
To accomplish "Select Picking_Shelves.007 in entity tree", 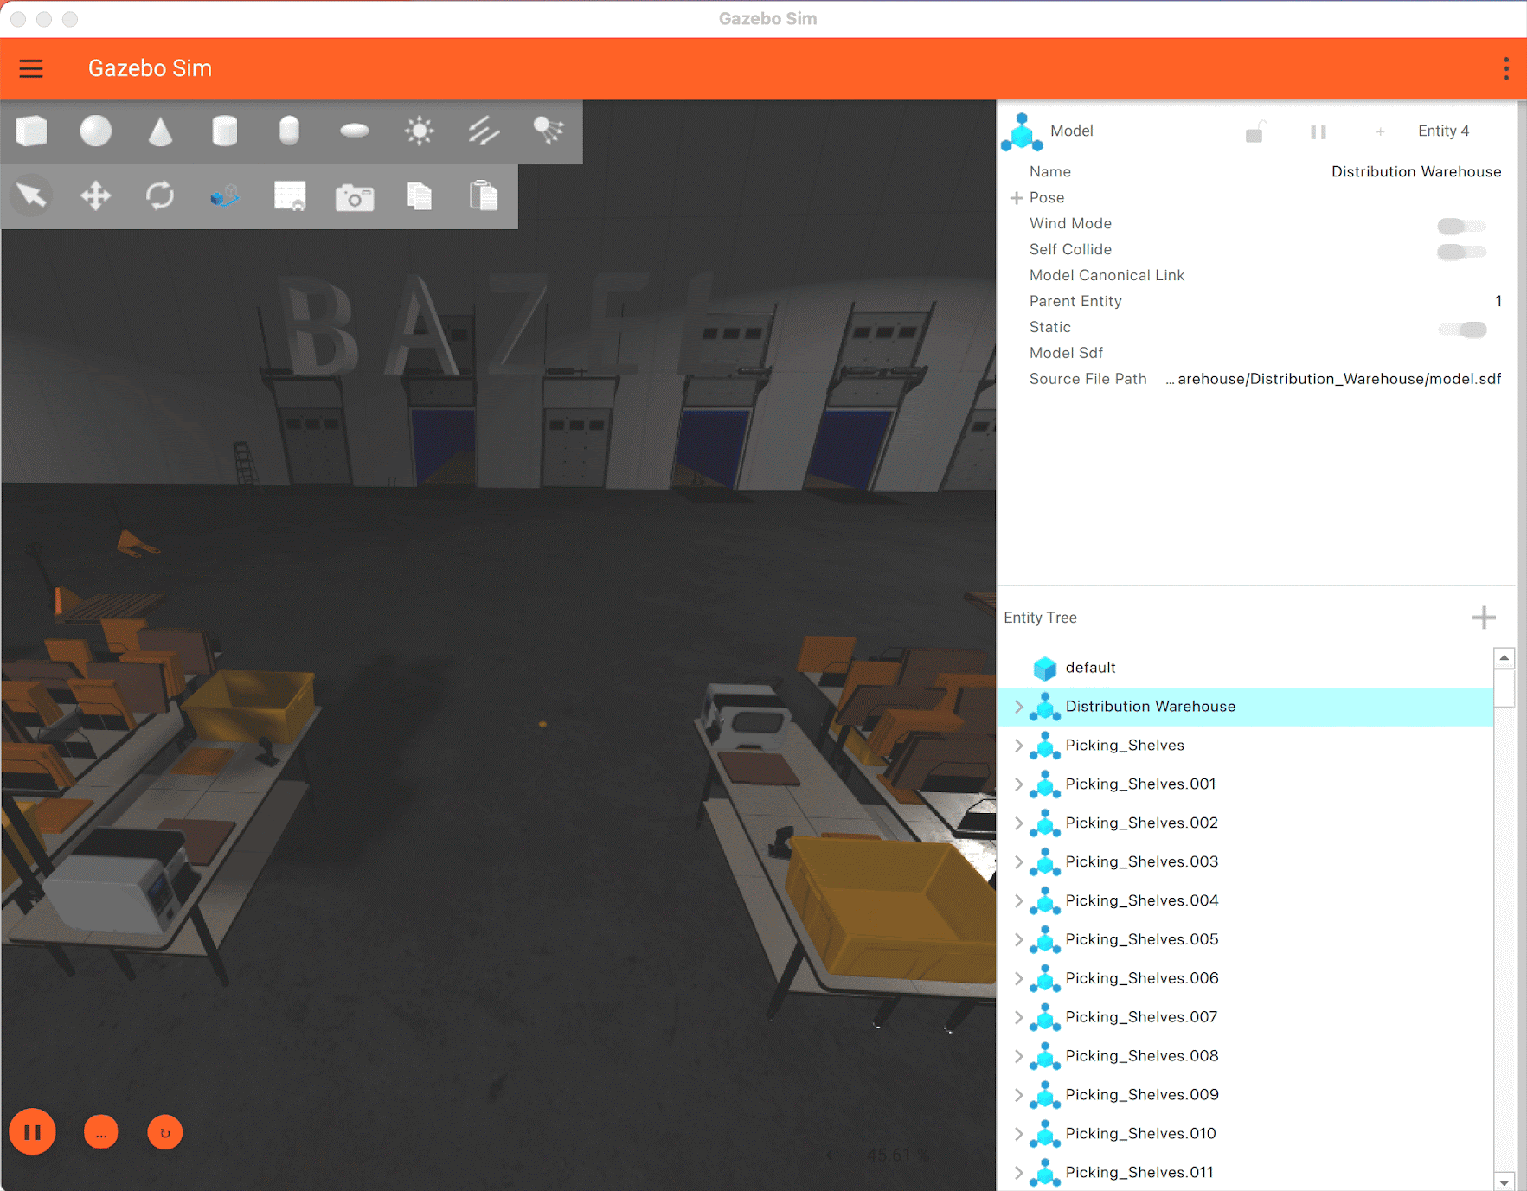I will [1140, 1017].
